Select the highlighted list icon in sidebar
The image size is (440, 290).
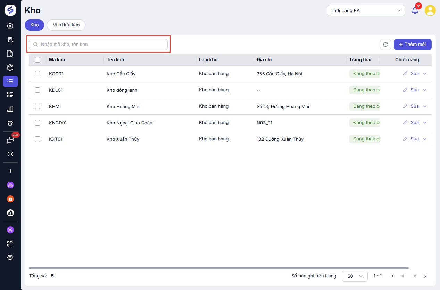tap(10, 81)
